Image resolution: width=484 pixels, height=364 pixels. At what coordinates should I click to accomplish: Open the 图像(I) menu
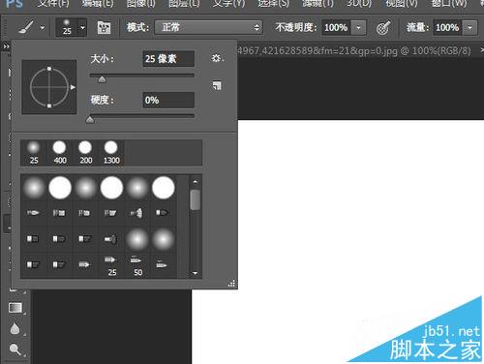pos(140,4)
